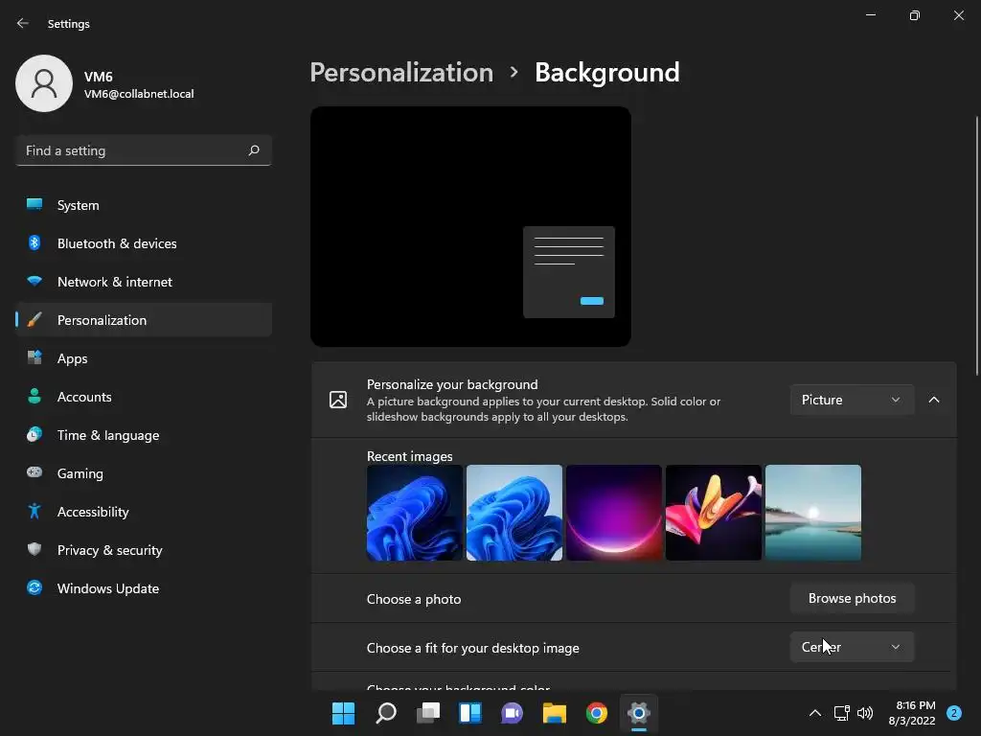981x736 pixels.
Task: Open Time & language settings
Action: click(x=144, y=434)
